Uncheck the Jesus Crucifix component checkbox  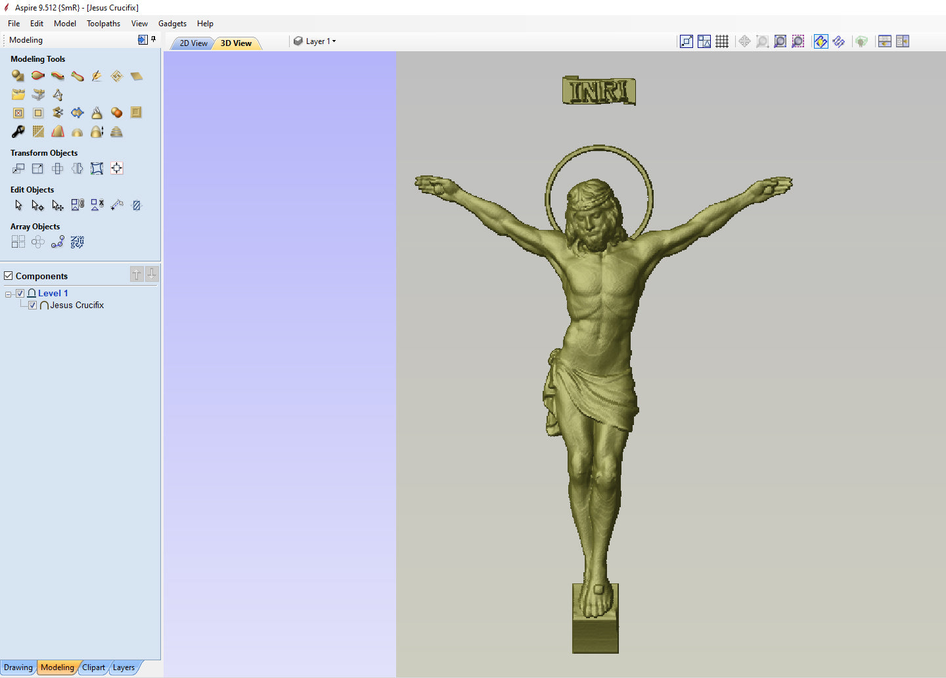pos(32,305)
